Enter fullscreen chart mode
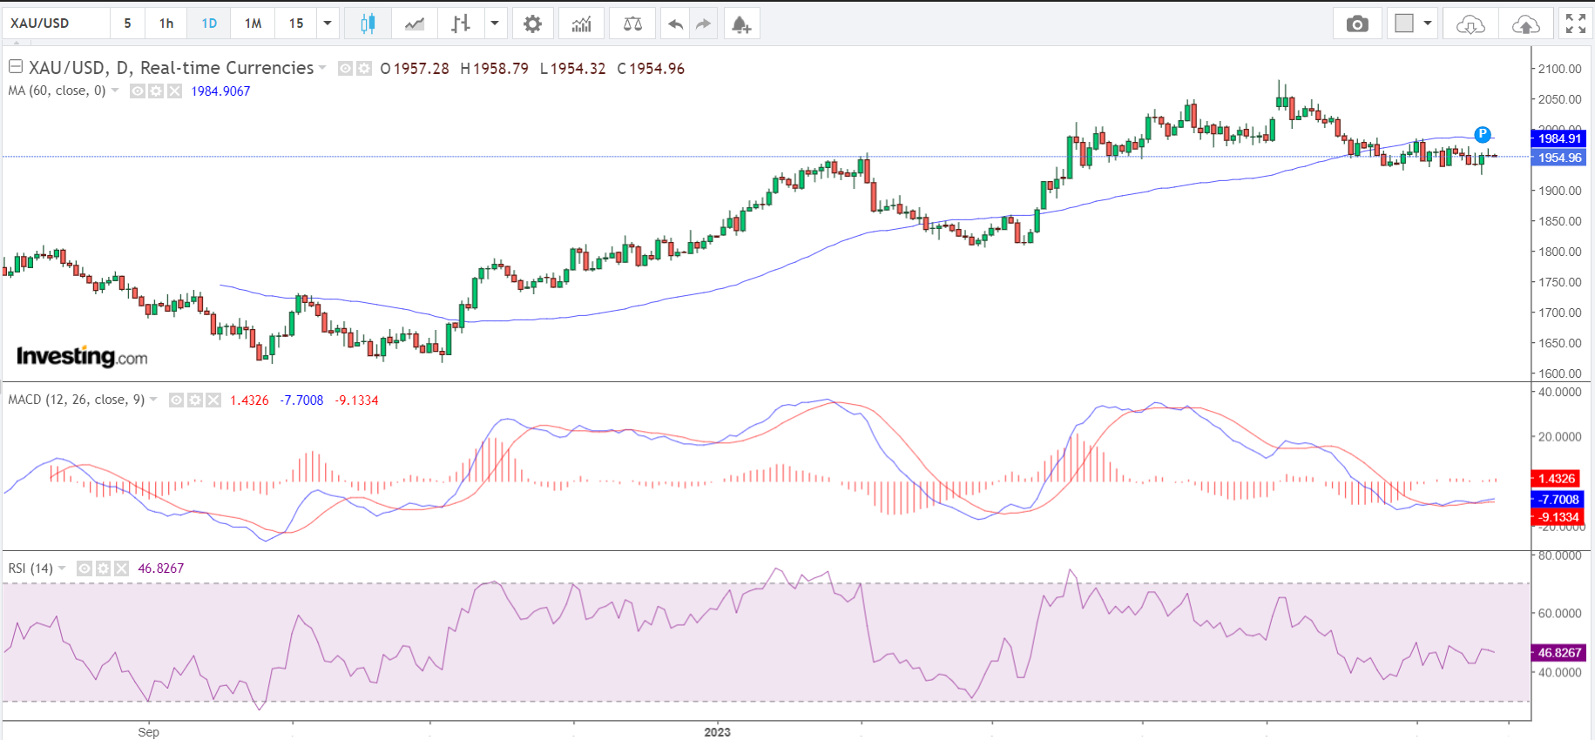1595x740 pixels. 1575,24
